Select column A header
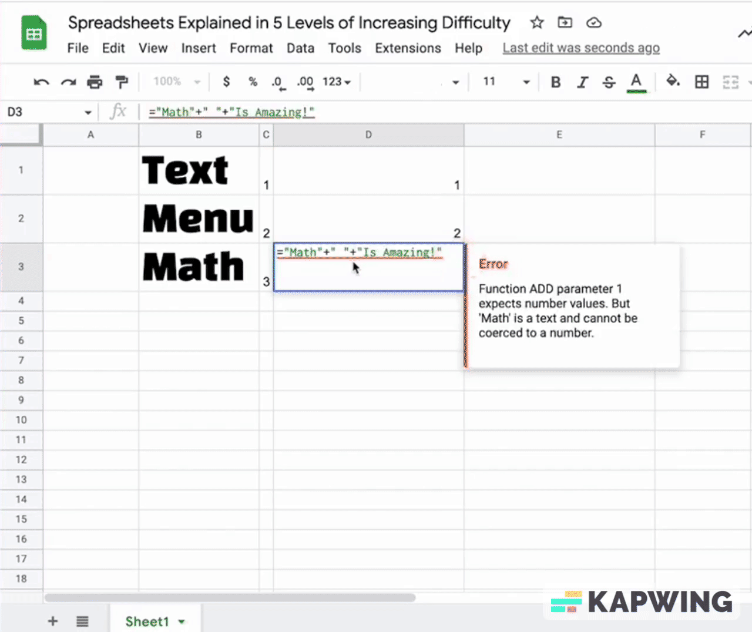The width and height of the screenshot is (752, 632). coord(90,135)
